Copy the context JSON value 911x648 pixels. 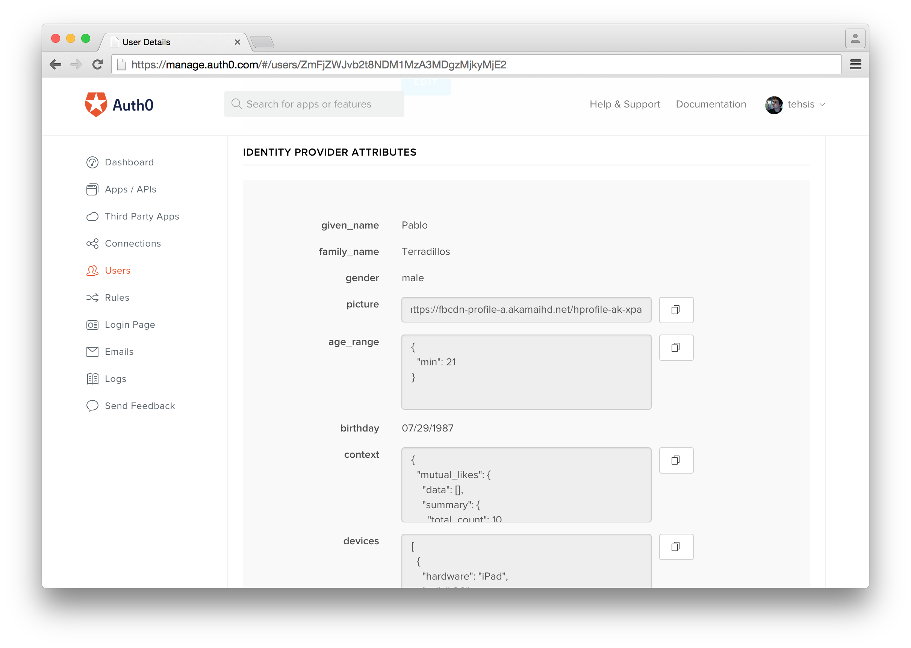pyautogui.click(x=676, y=460)
